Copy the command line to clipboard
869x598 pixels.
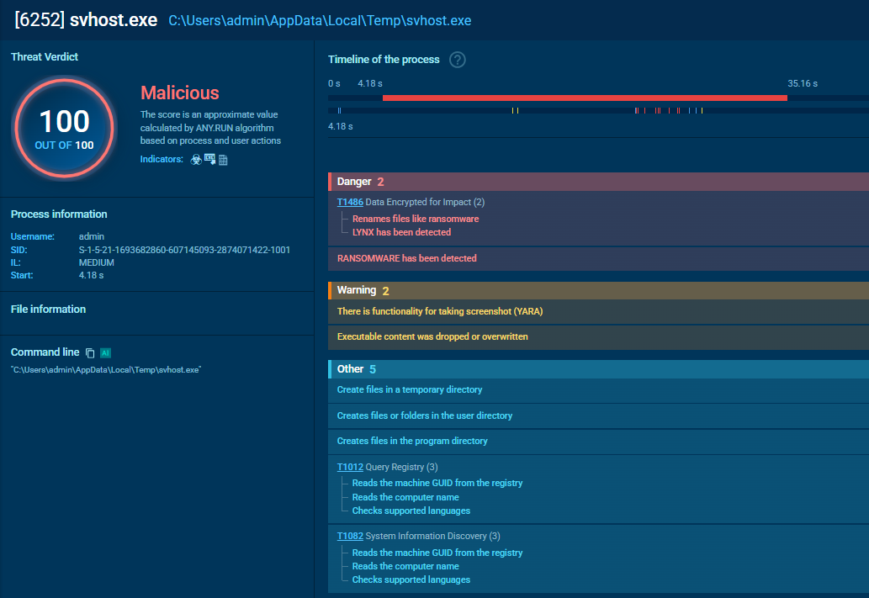pyautogui.click(x=90, y=353)
